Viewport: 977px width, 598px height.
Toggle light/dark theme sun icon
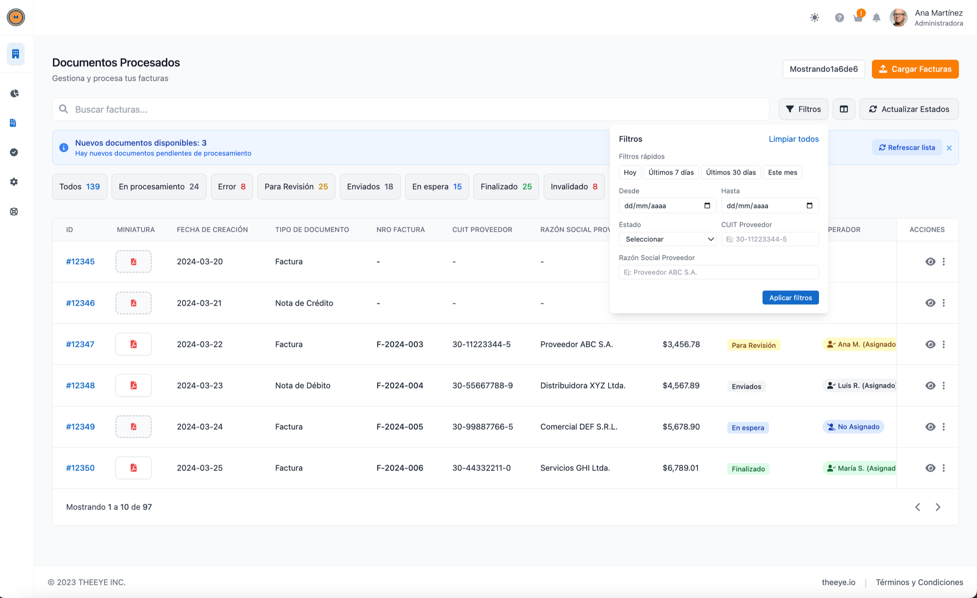click(814, 17)
